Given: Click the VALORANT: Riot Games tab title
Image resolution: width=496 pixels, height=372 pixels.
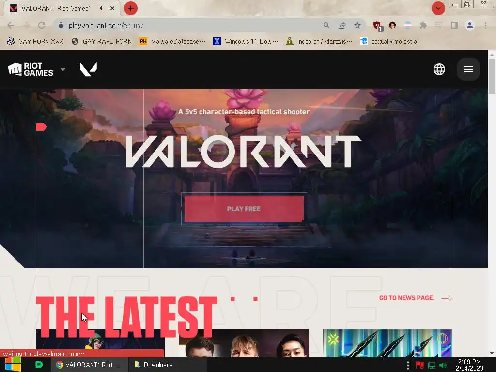Looking at the screenshot, I should (56, 8).
